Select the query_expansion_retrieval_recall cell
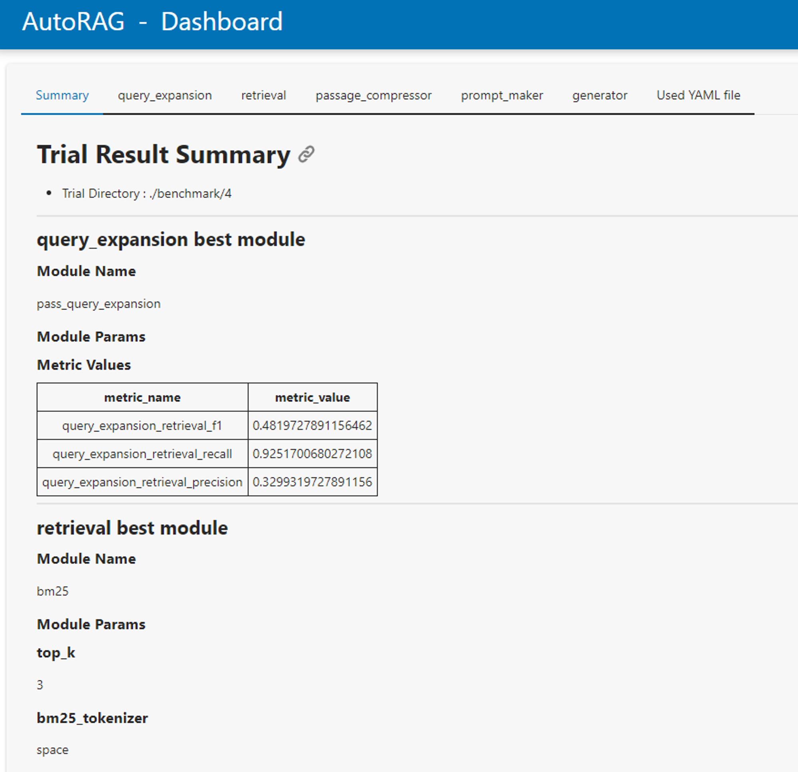Image resolution: width=798 pixels, height=772 pixels. pyautogui.click(x=142, y=454)
